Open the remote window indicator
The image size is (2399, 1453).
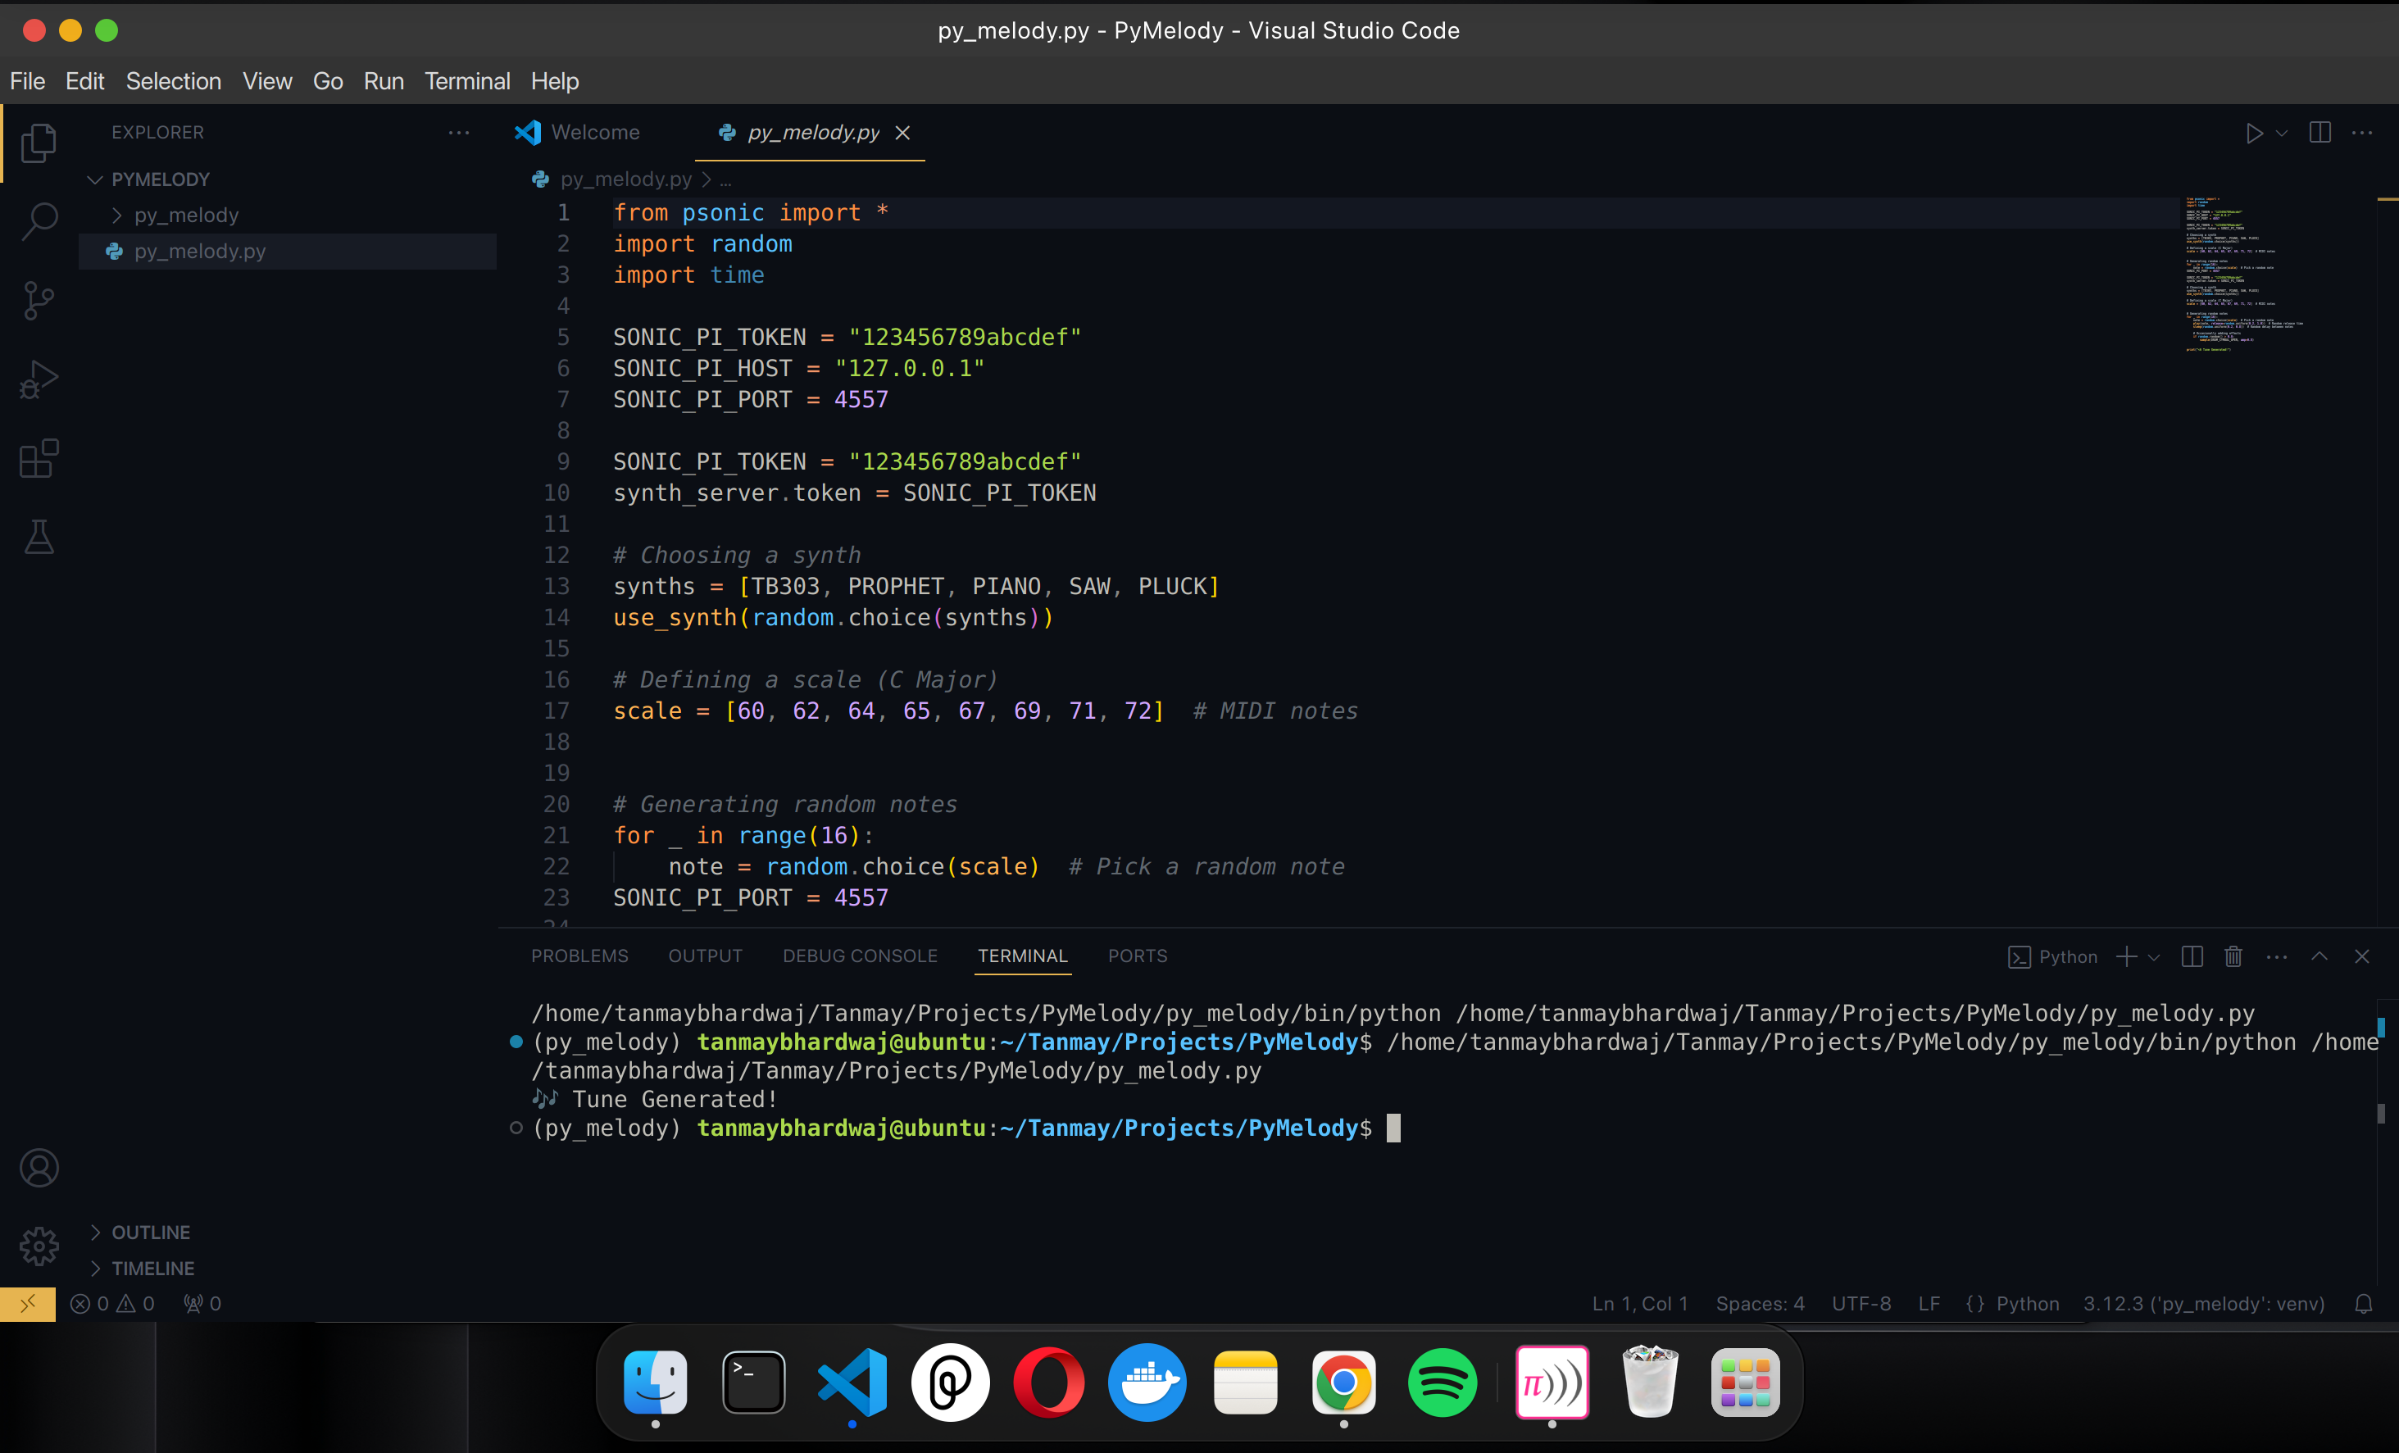point(27,1303)
